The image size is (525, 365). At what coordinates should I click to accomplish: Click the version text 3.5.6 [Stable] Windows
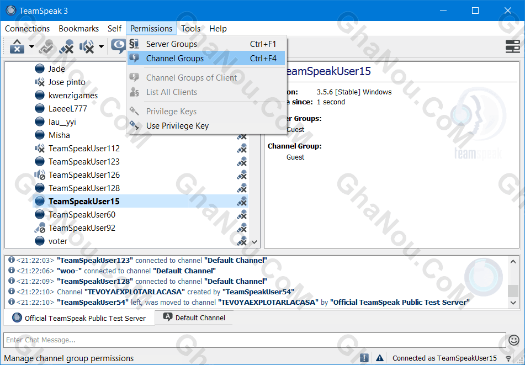(354, 92)
